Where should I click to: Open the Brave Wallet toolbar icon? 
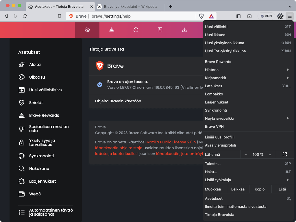tap(249, 16)
